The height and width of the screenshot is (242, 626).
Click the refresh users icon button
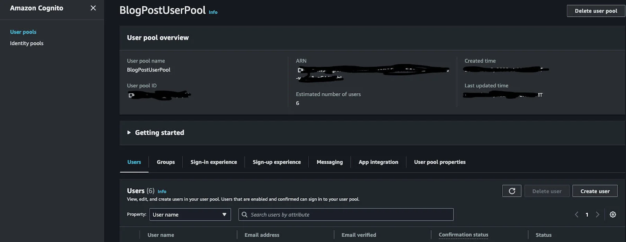[511, 191]
